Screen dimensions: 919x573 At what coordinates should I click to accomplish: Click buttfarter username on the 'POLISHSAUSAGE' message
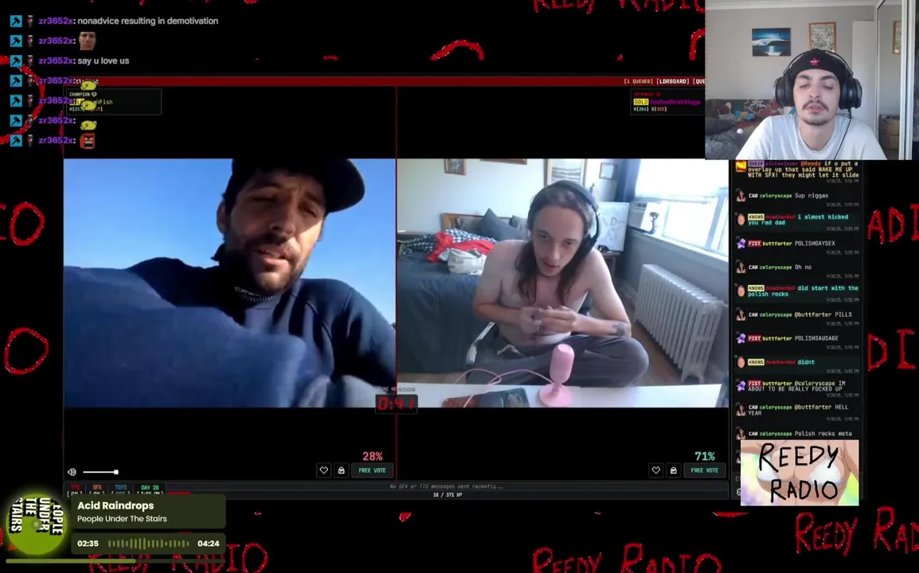point(776,339)
